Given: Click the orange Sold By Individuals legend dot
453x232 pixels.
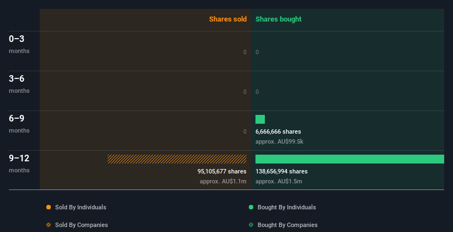Looking at the screenshot, I should pos(49,207).
